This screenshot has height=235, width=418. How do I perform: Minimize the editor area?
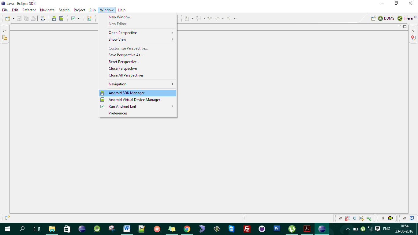[399, 26]
